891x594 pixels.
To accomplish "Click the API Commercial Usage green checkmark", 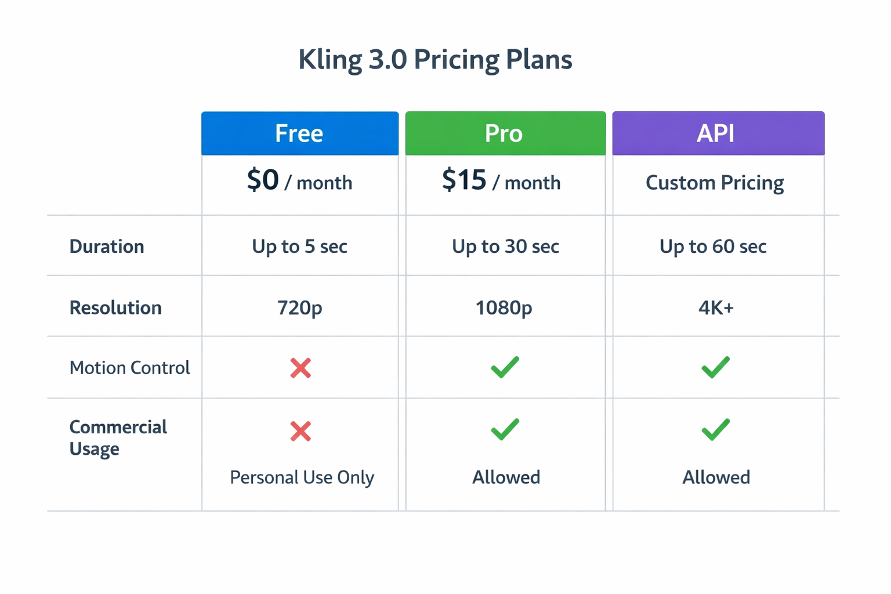I will pyautogui.click(x=715, y=429).
